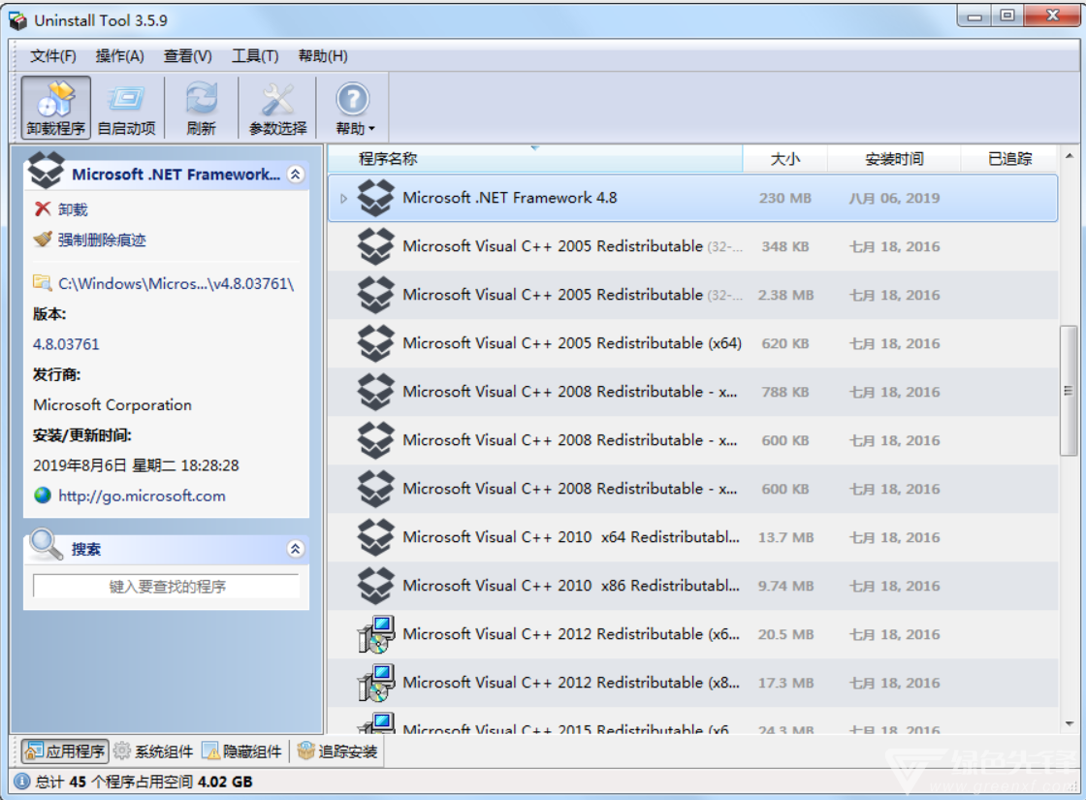Click installer icon of Visual C++ 2012 (x6... row
This screenshot has width=1086, height=800.
[376, 634]
